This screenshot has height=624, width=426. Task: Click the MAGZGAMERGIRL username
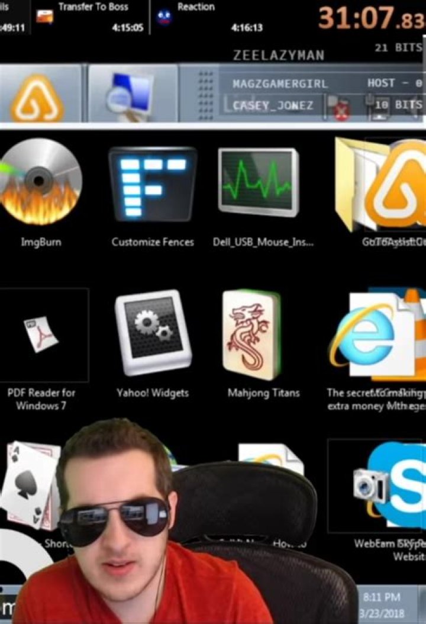tap(280, 84)
